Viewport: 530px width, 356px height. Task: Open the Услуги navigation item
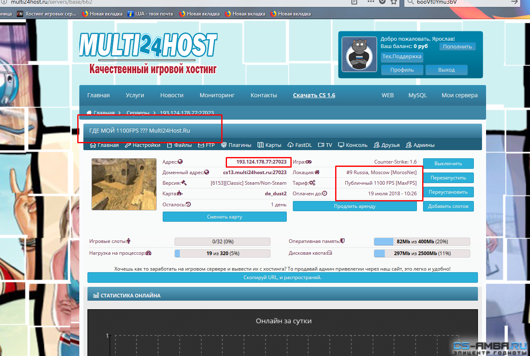(x=135, y=95)
